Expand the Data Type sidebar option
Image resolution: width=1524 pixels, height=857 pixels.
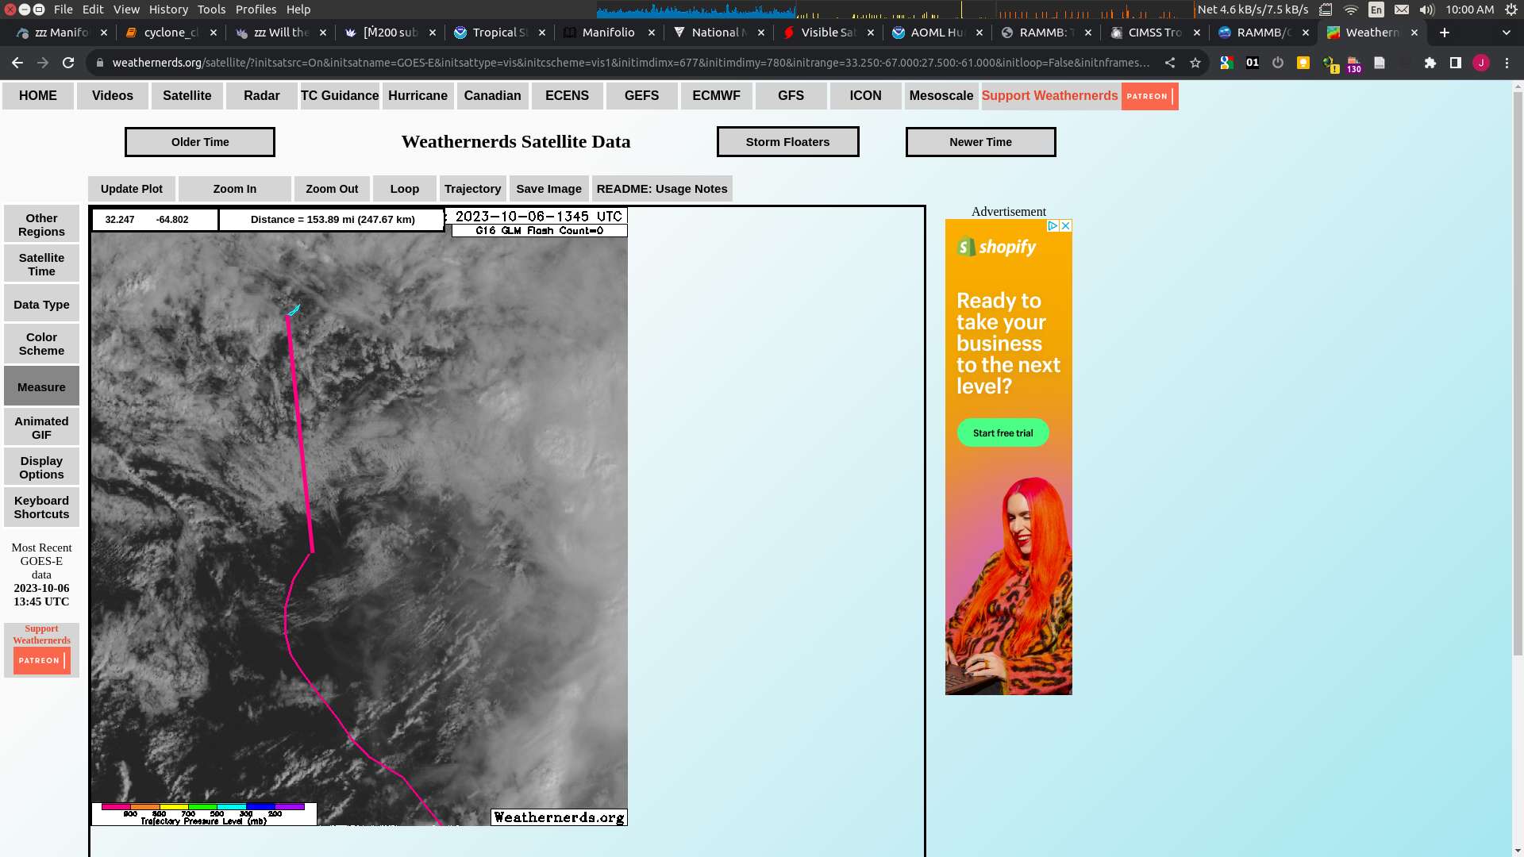pos(41,305)
